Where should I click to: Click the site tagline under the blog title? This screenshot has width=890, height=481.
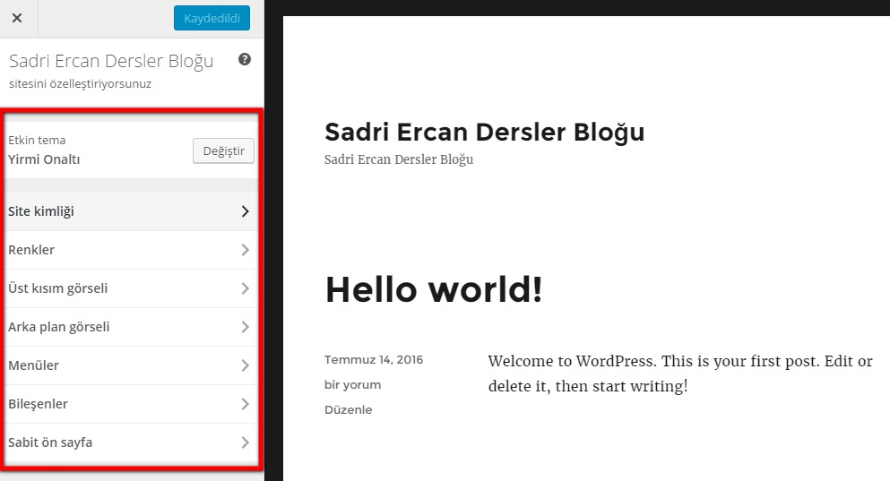click(x=399, y=160)
